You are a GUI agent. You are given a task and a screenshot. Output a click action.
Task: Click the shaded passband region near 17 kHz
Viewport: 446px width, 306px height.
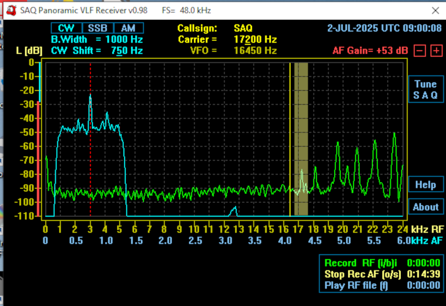click(x=301, y=139)
